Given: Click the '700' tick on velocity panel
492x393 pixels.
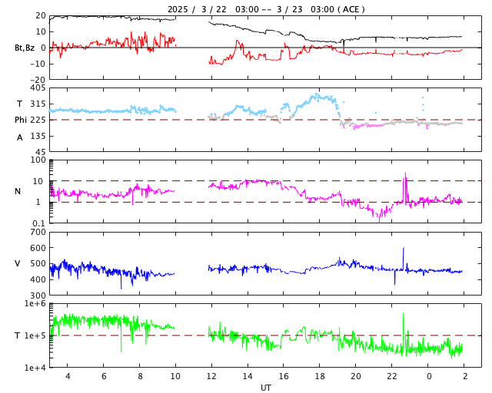Looking at the screenshot, I should [38, 232].
